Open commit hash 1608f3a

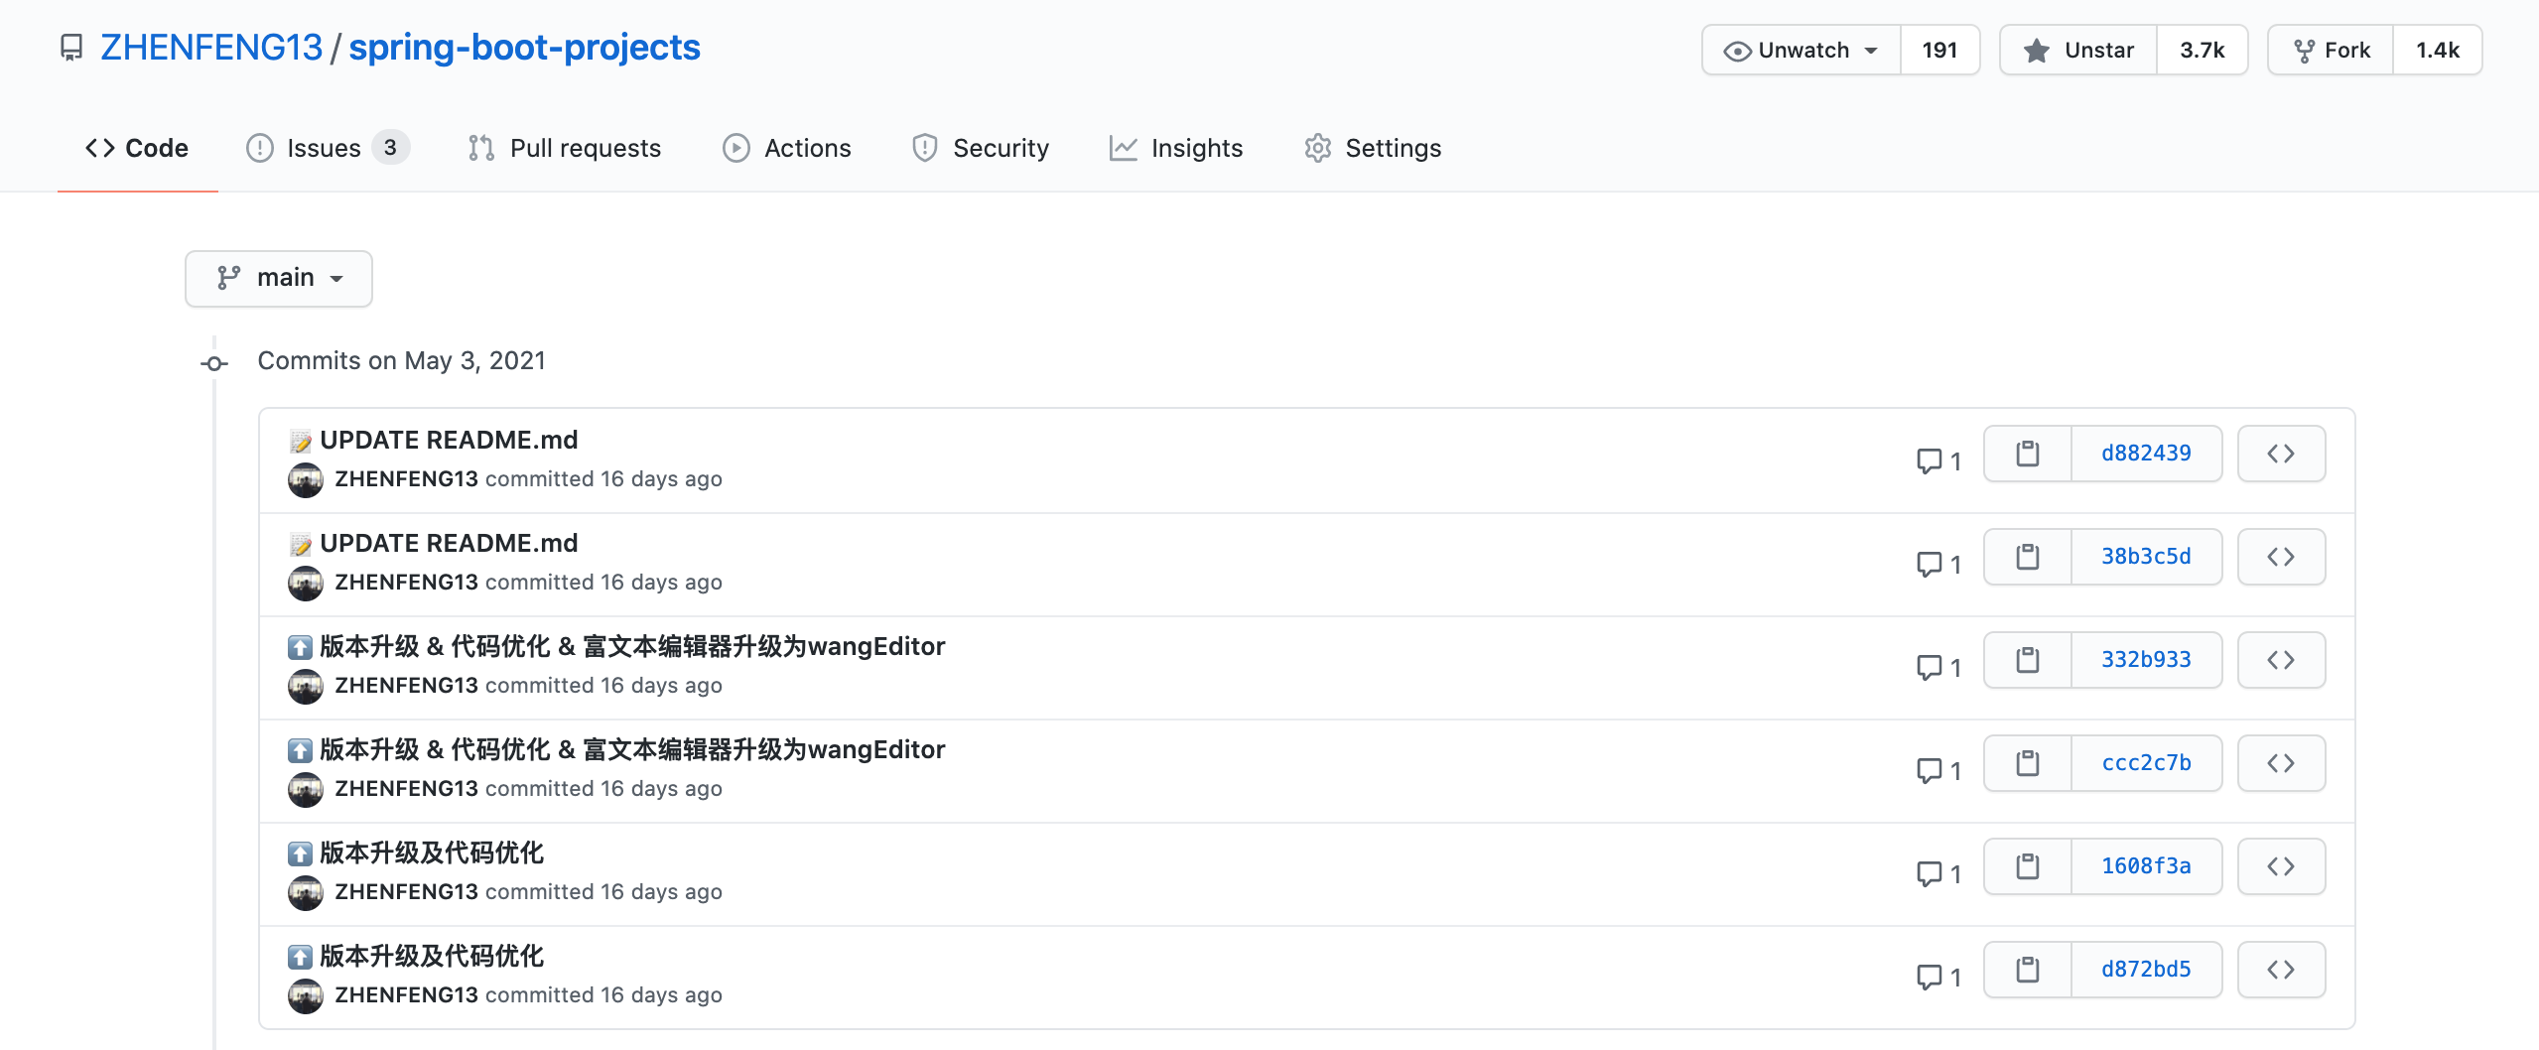pos(2146,866)
